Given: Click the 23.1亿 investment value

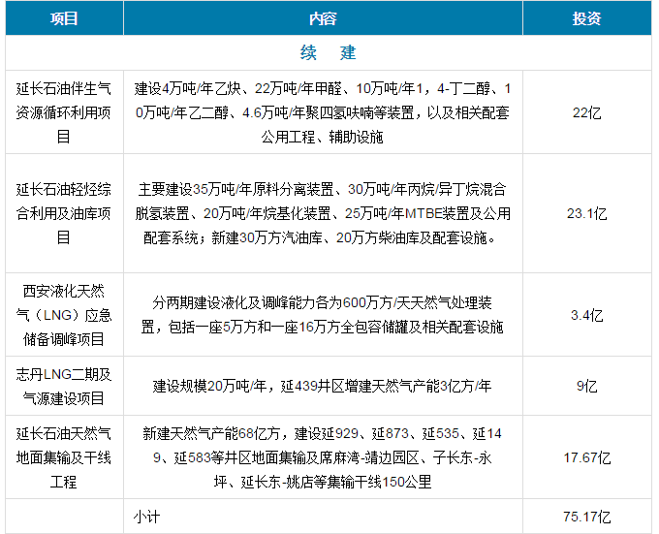Looking at the screenshot, I should (x=586, y=213).
